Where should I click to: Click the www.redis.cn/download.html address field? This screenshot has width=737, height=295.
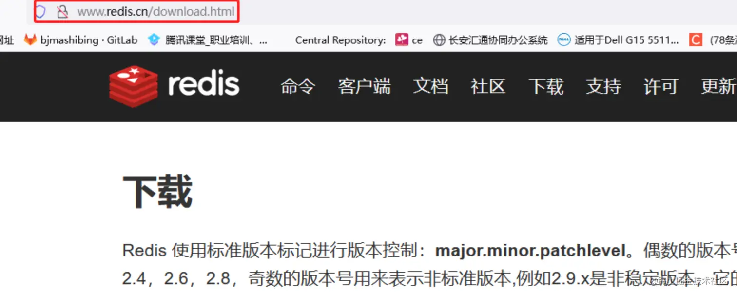[156, 12]
